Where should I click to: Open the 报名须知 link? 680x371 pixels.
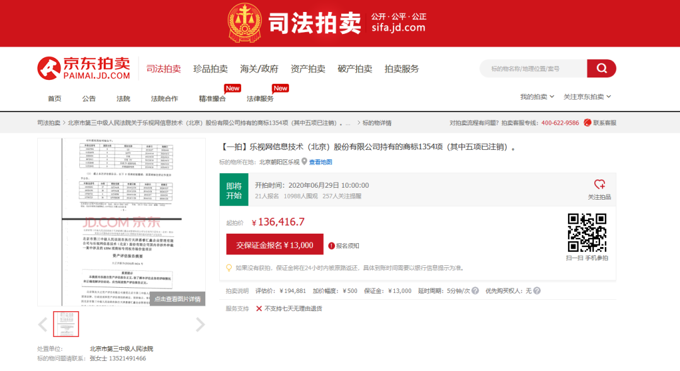348,246
